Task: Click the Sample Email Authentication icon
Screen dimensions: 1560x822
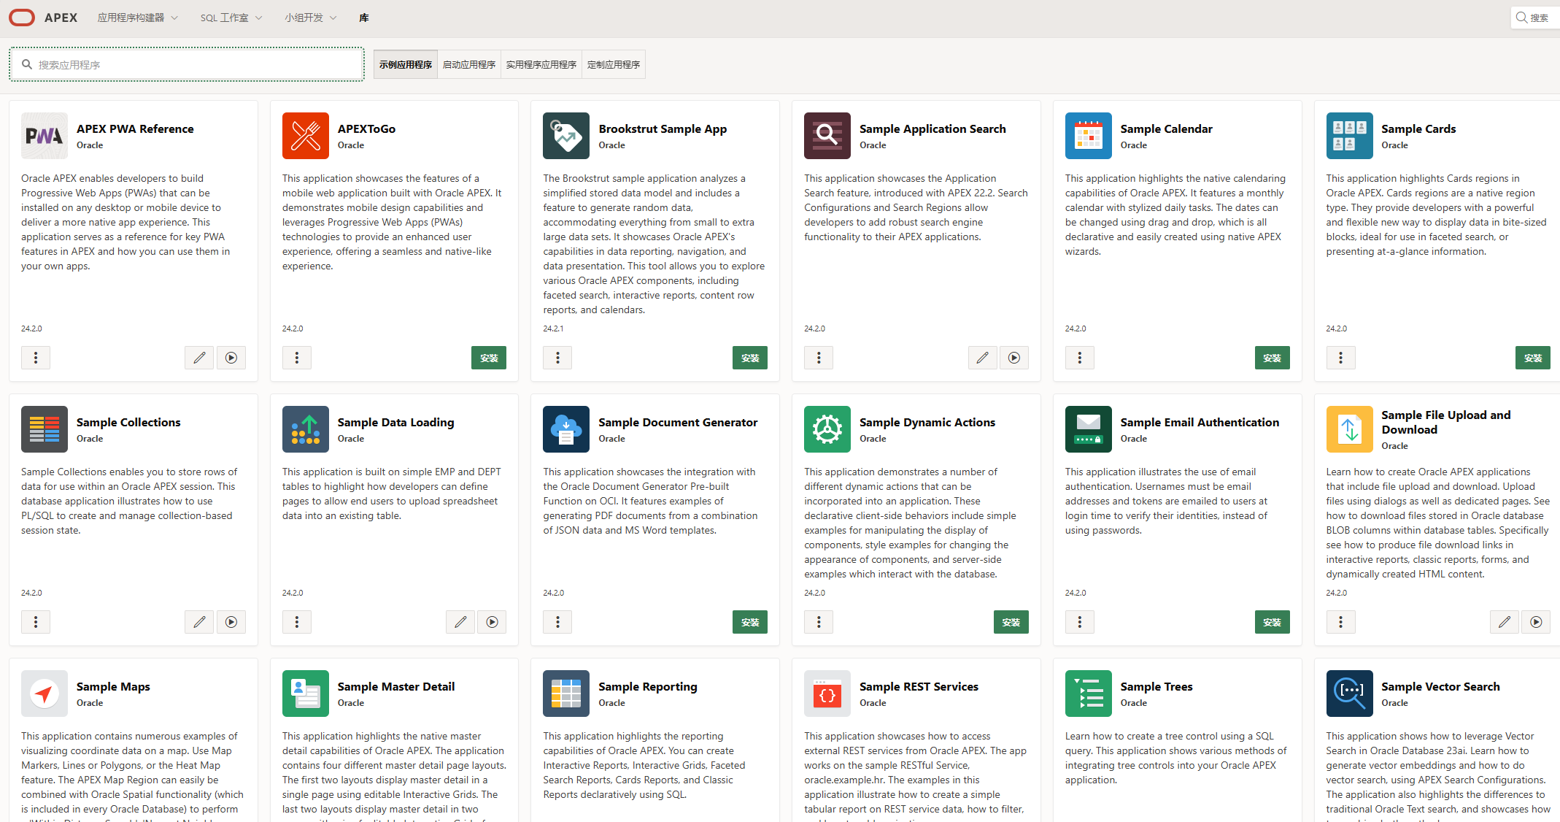Action: 1089,429
